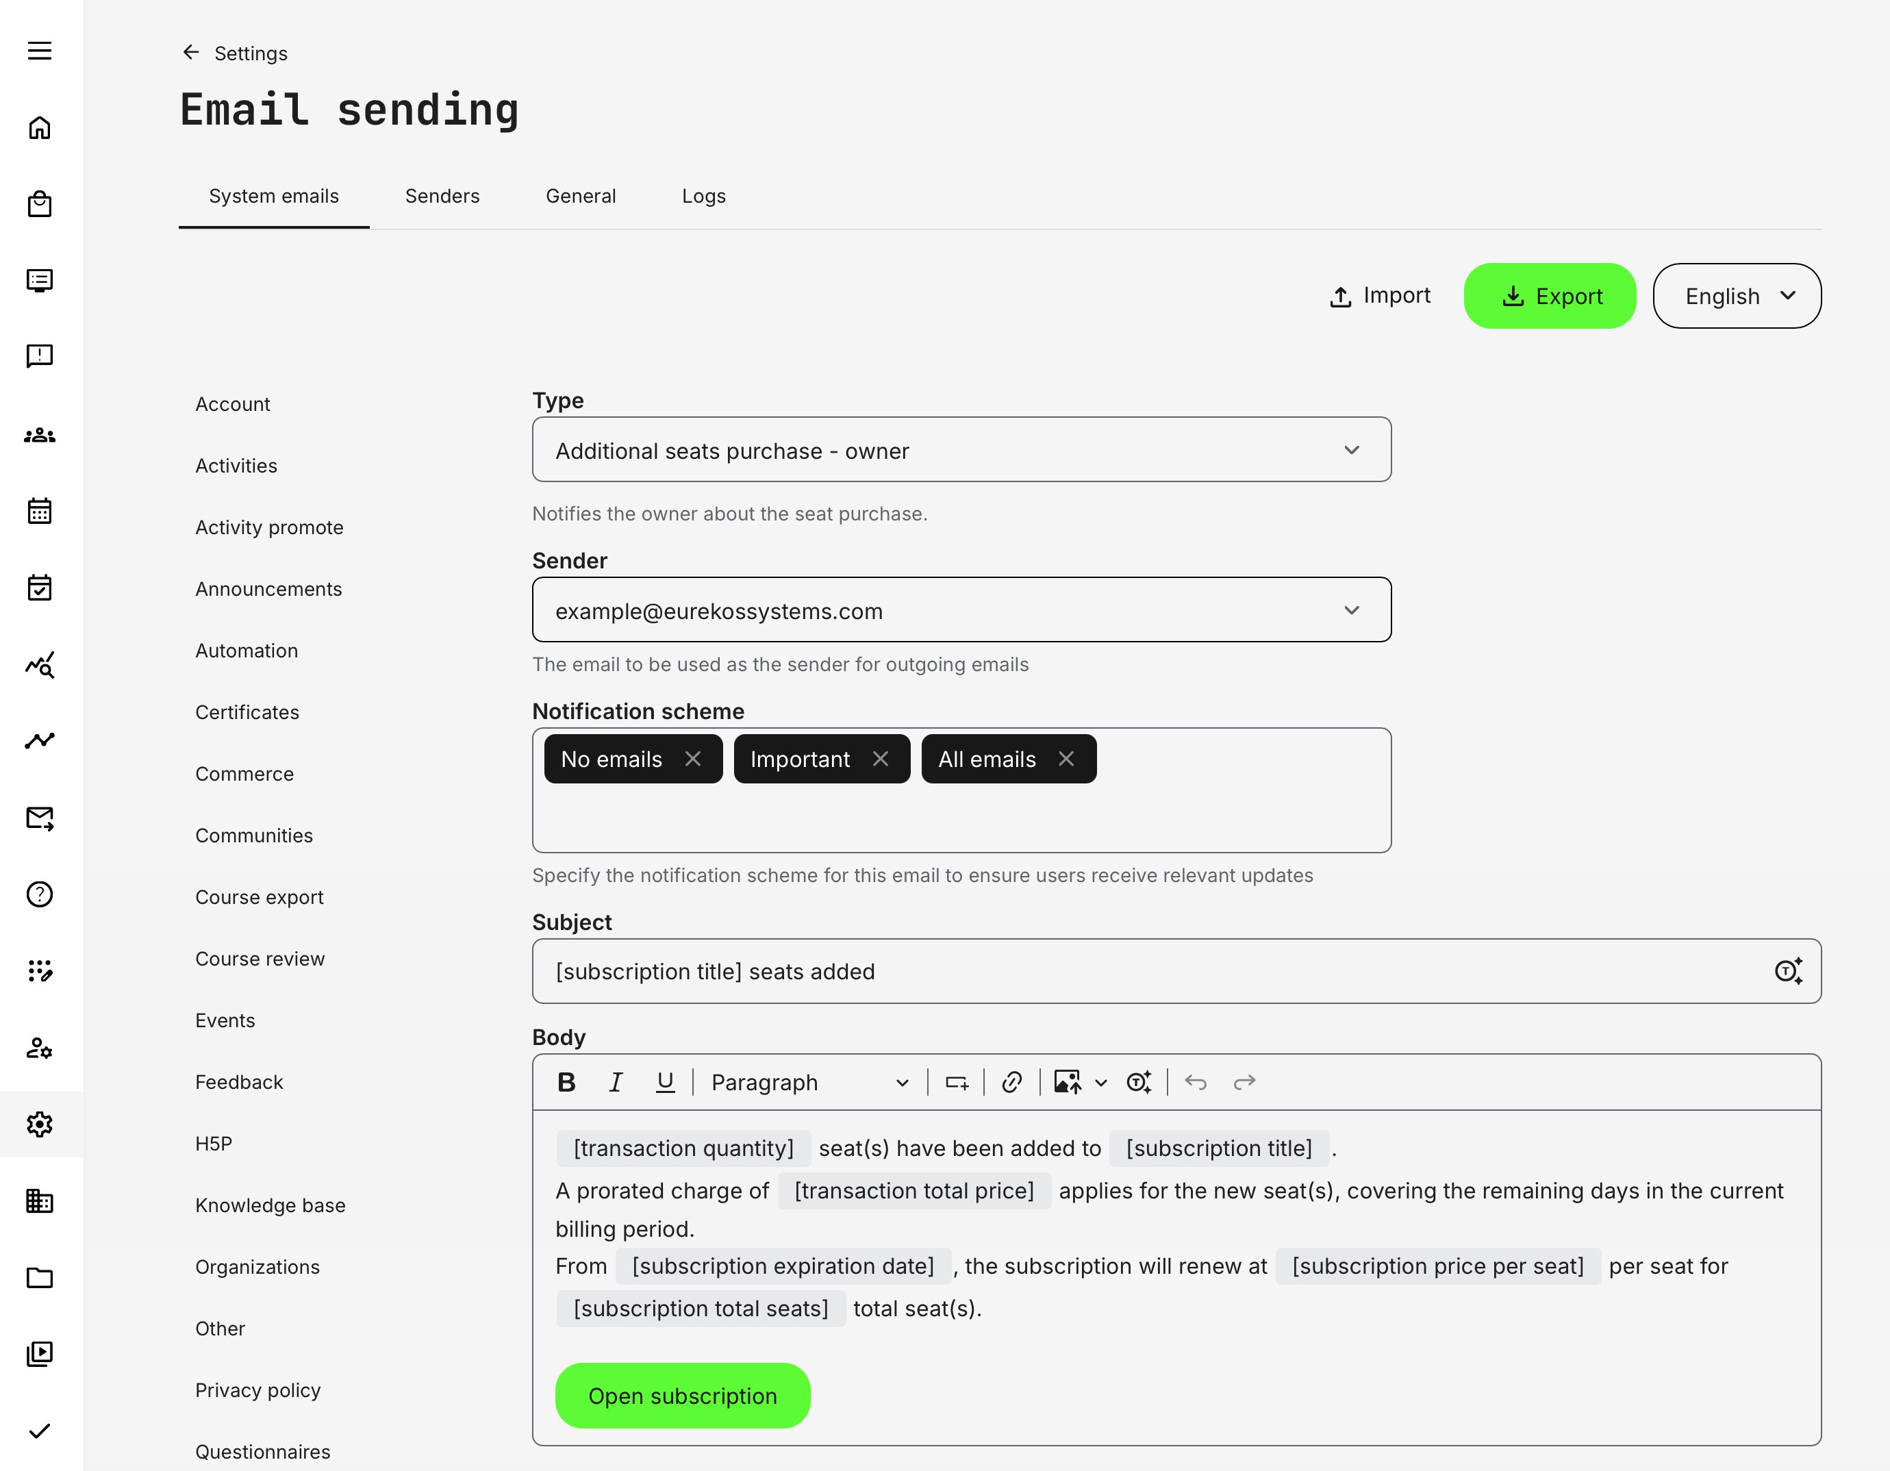The width and height of the screenshot is (1890, 1471).
Task: Remove the "Important" notification tag
Action: tap(881, 759)
